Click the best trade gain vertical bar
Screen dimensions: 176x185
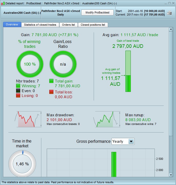point(128,71)
